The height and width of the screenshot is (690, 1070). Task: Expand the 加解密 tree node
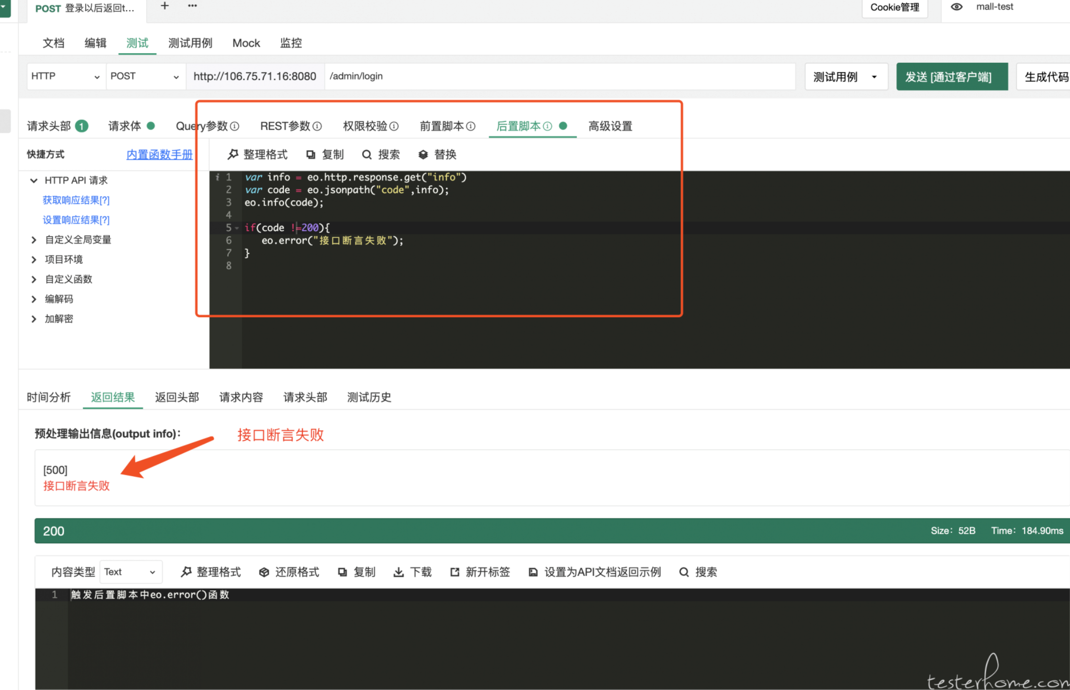click(34, 319)
